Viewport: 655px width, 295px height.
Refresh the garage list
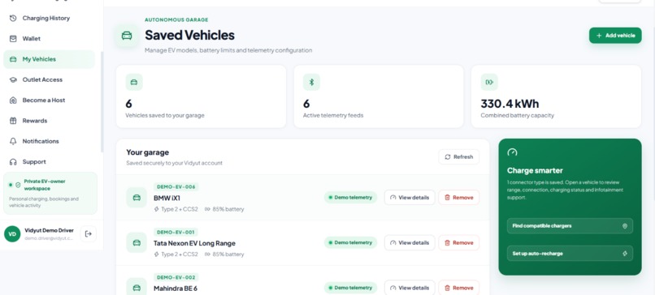(x=458, y=156)
